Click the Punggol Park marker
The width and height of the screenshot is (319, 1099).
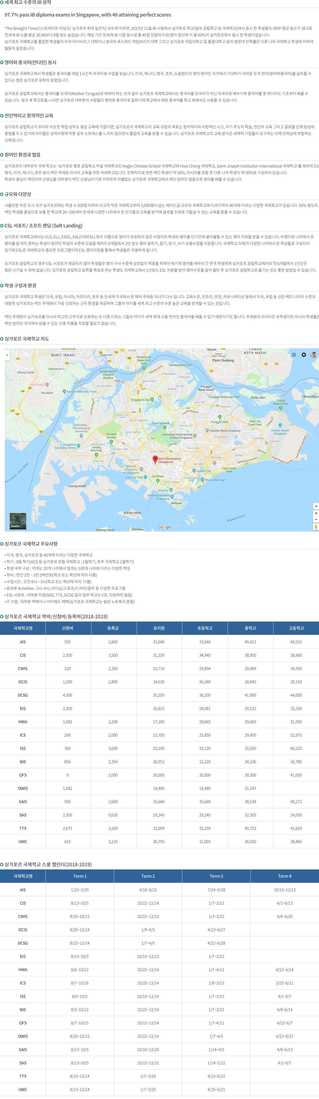pos(219,417)
